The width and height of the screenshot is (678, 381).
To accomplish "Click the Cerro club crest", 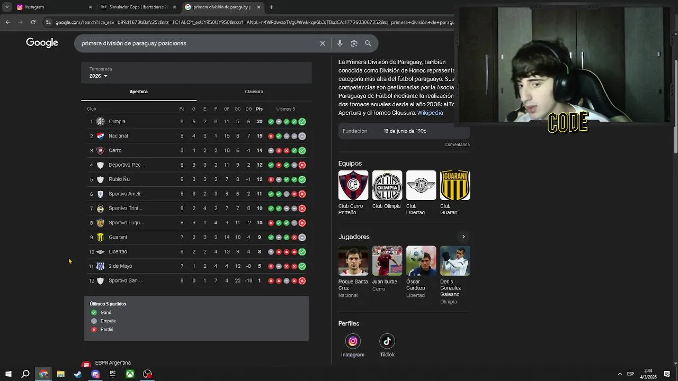I will pyautogui.click(x=100, y=150).
